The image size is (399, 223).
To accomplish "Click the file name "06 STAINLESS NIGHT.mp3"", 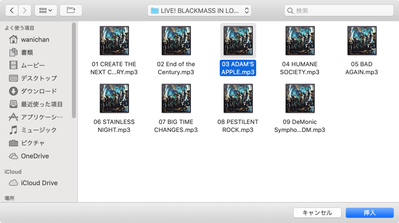I will pyautogui.click(x=114, y=126).
